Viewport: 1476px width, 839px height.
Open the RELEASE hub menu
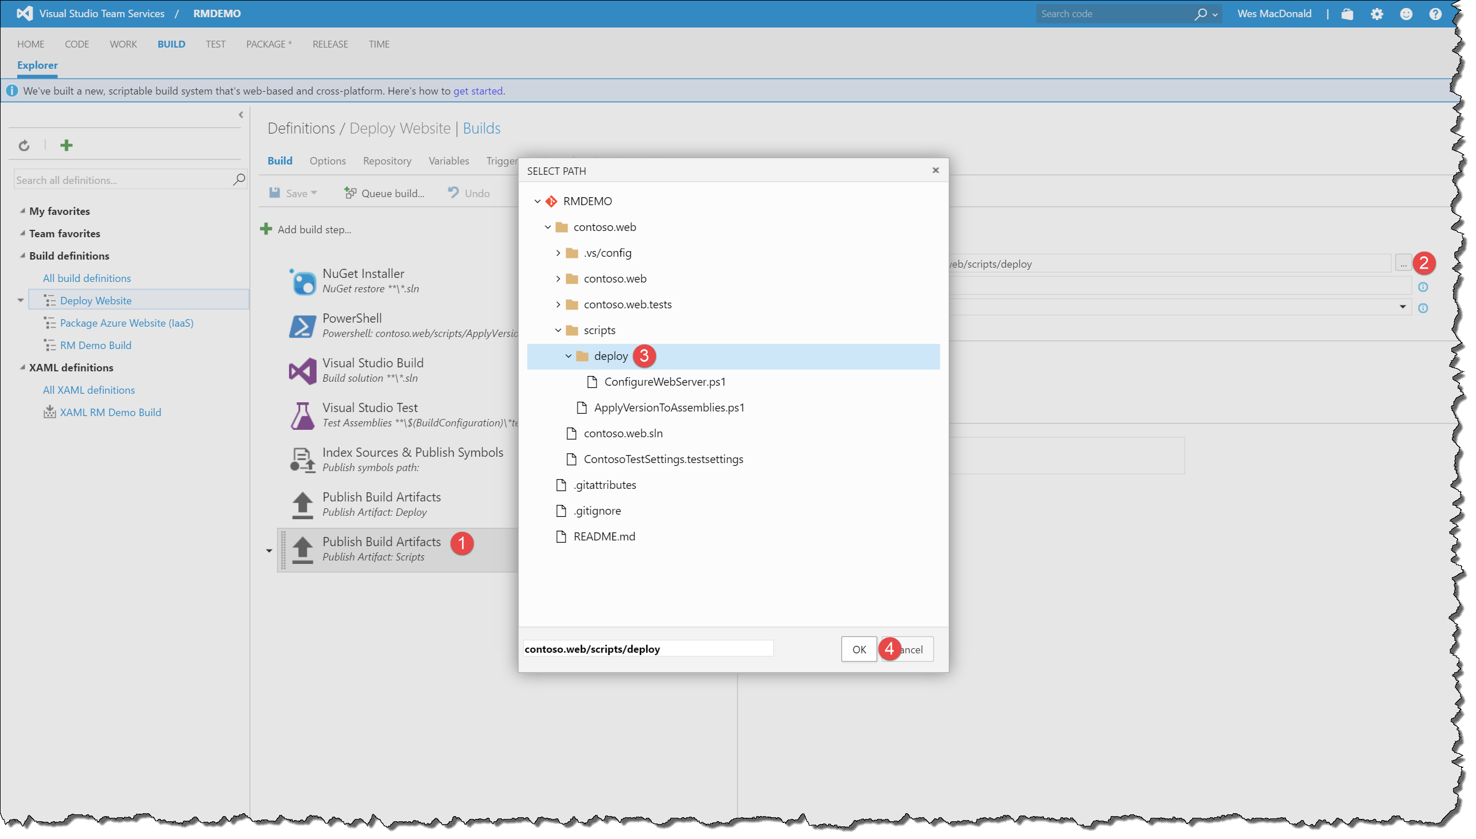pos(330,44)
